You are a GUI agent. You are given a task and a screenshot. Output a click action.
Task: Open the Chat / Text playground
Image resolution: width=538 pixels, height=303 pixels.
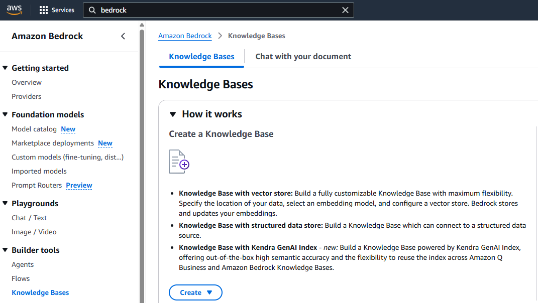tap(29, 218)
